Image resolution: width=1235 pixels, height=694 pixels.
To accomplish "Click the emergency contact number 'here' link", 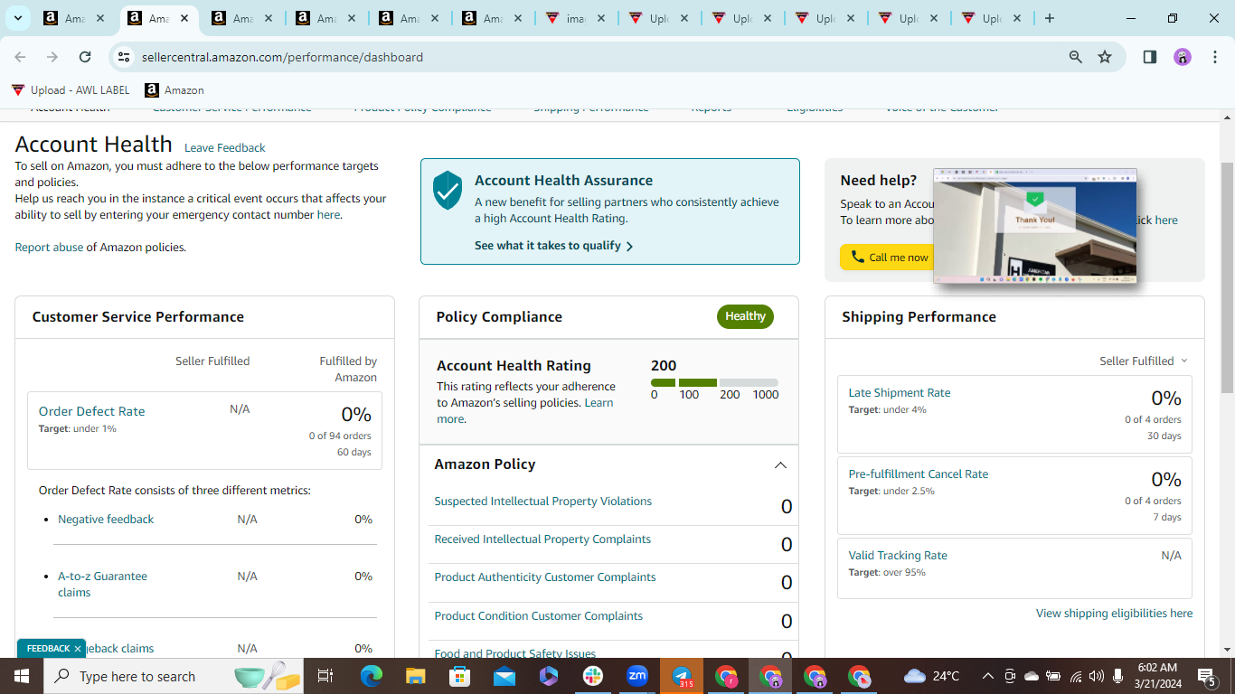I will [x=328, y=215].
